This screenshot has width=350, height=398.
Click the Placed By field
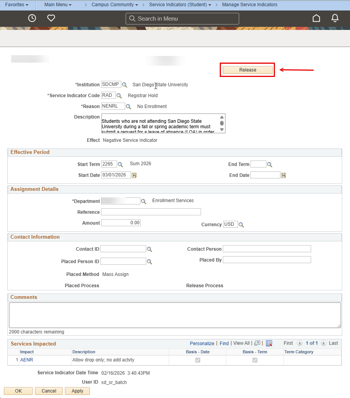coord(267,260)
